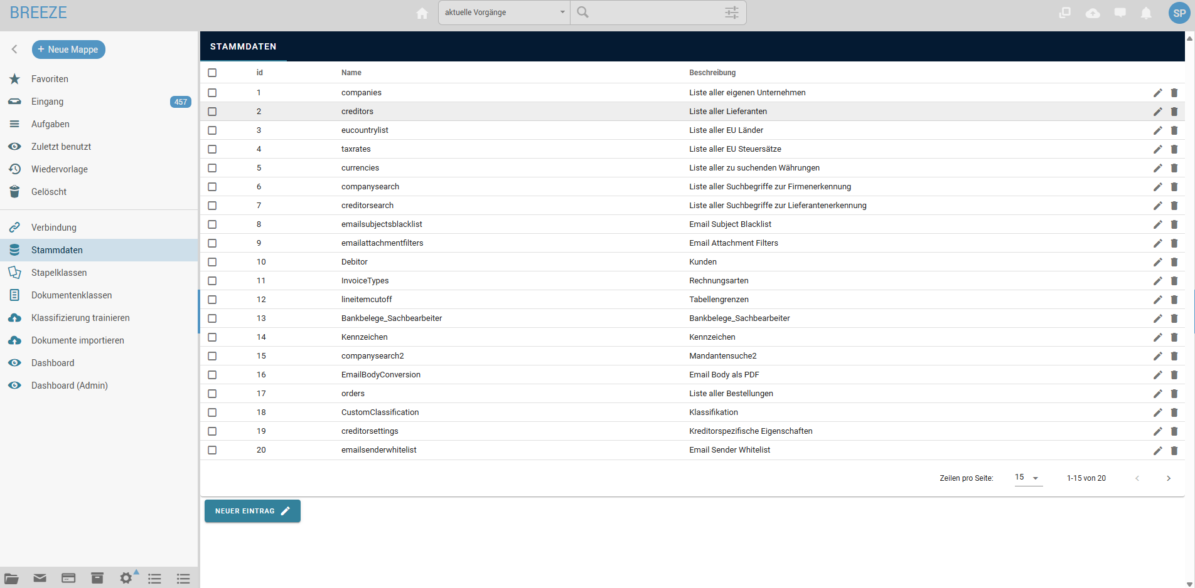Go to the home icon in top bar
Image resolution: width=1195 pixels, height=588 pixels.
coord(422,13)
